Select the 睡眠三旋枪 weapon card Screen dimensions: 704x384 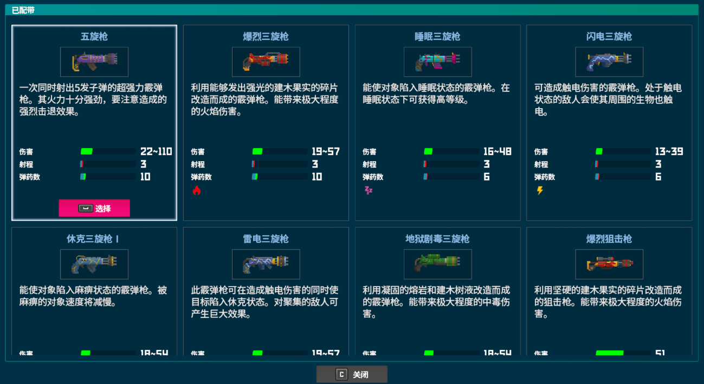point(437,122)
